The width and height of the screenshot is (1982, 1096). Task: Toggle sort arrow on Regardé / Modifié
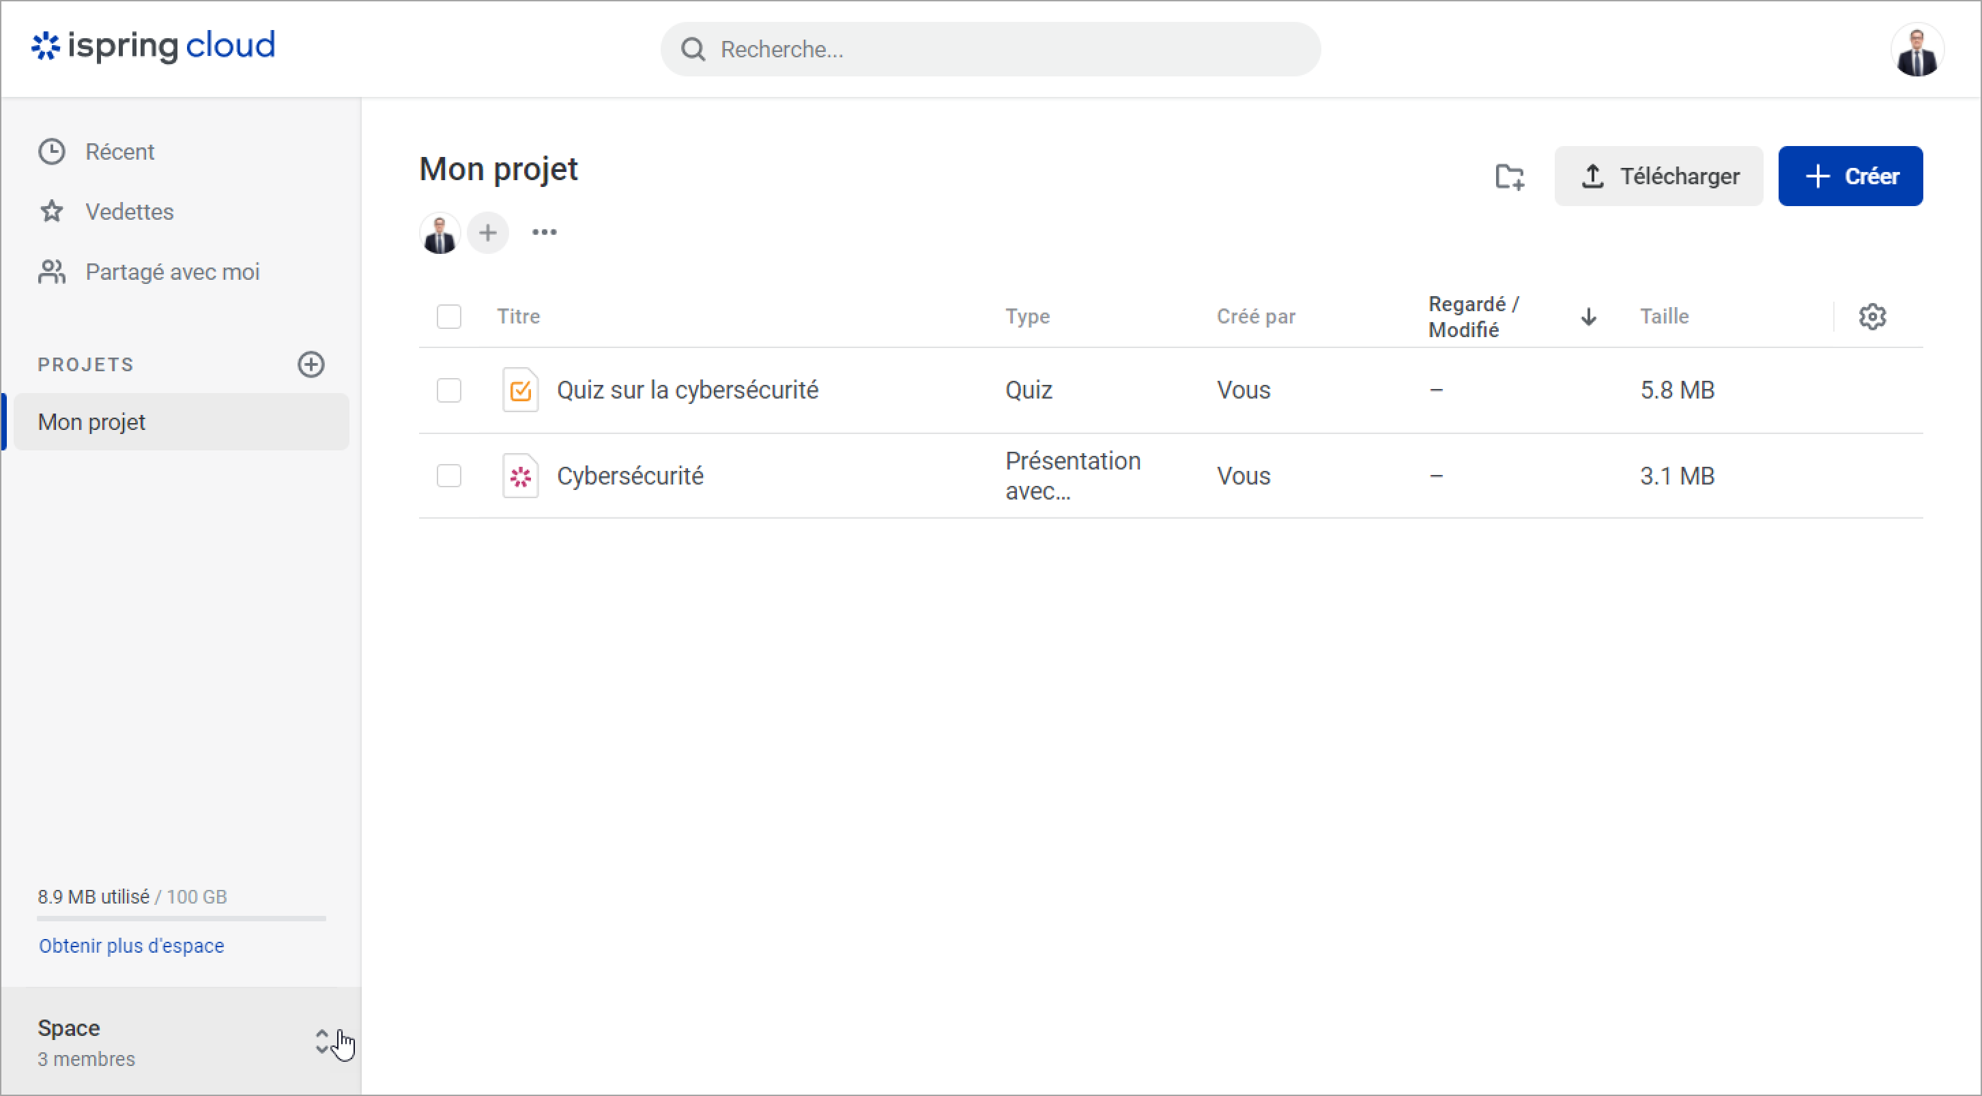pyautogui.click(x=1588, y=316)
